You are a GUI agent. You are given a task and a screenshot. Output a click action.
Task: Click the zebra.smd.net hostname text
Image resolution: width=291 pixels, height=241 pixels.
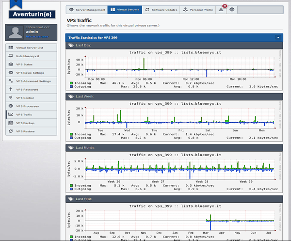[38, 27]
